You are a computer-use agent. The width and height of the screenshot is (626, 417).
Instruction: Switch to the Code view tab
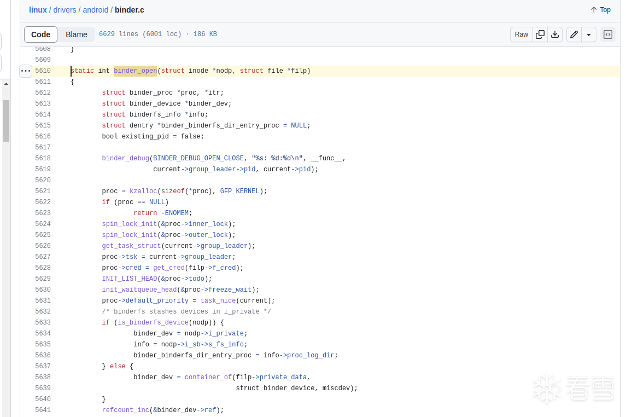point(40,34)
